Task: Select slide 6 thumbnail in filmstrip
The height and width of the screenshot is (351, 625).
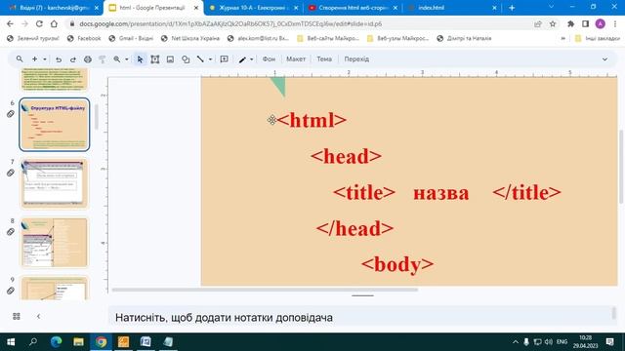Action: pyautogui.click(x=55, y=125)
